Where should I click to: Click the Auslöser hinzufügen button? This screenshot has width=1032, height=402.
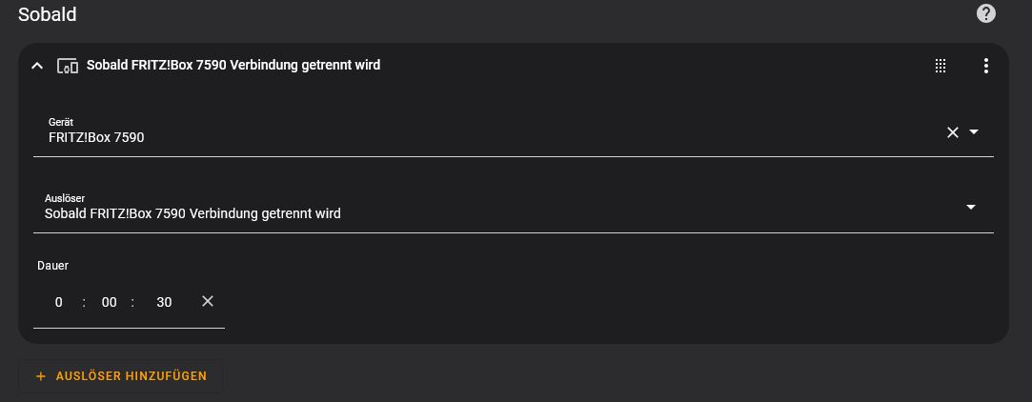coord(121,376)
